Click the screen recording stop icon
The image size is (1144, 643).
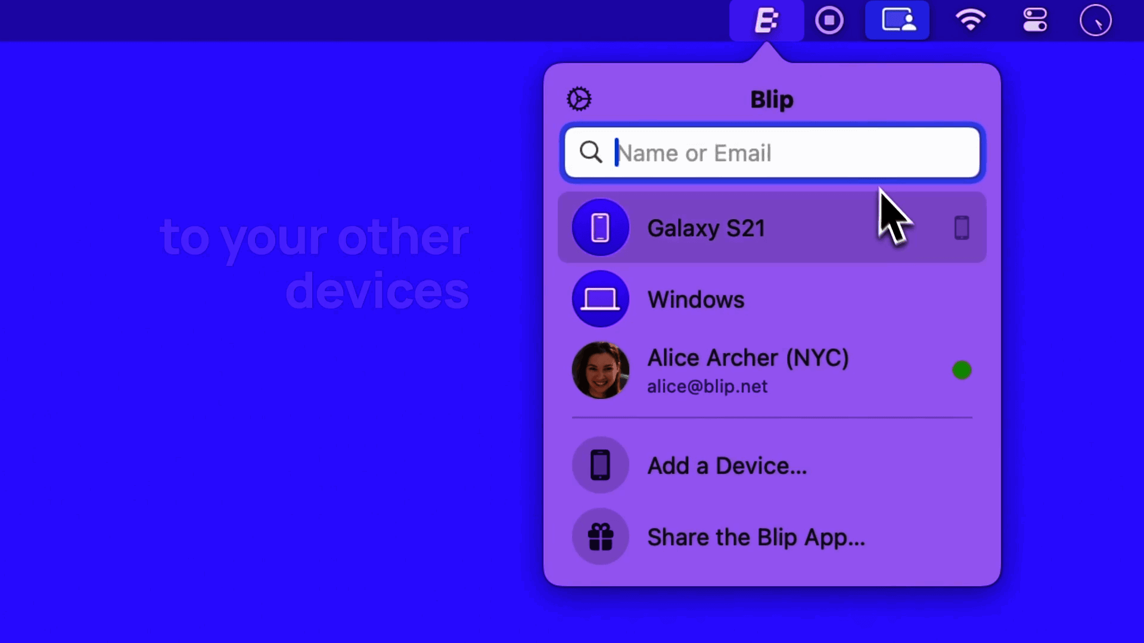[829, 21]
